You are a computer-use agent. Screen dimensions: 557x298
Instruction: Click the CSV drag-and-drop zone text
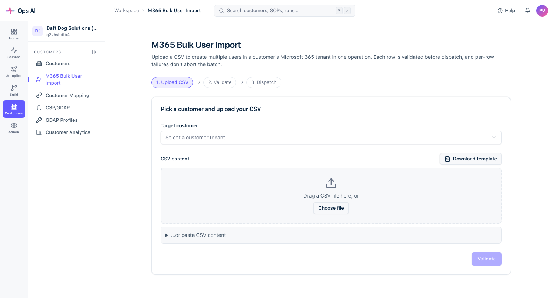click(331, 196)
